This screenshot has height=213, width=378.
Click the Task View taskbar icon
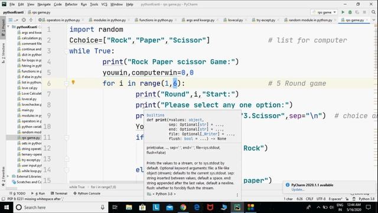point(115,207)
